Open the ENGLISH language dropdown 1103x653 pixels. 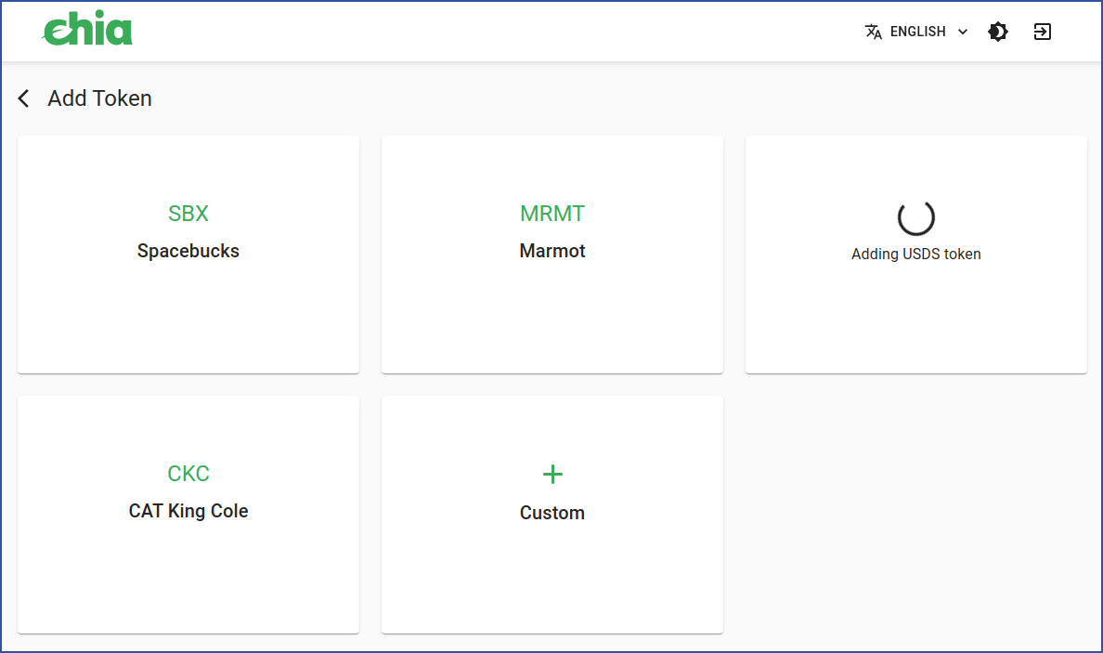pyautogui.click(x=916, y=32)
